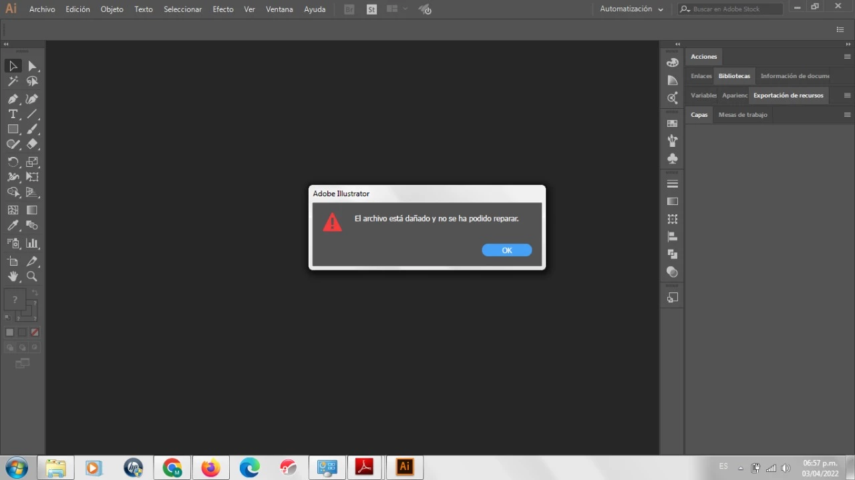Open the Color Guide panel icon
Viewport: 855px width, 480px height.
(x=673, y=80)
